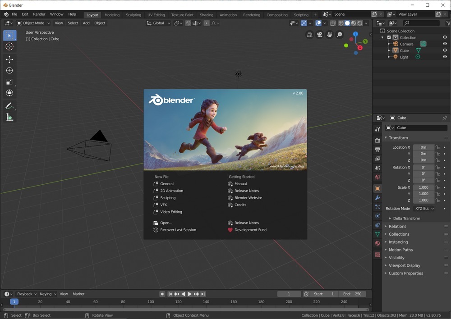
Task: Open the Object Mode dropdown
Action: click(x=33, y=23)
